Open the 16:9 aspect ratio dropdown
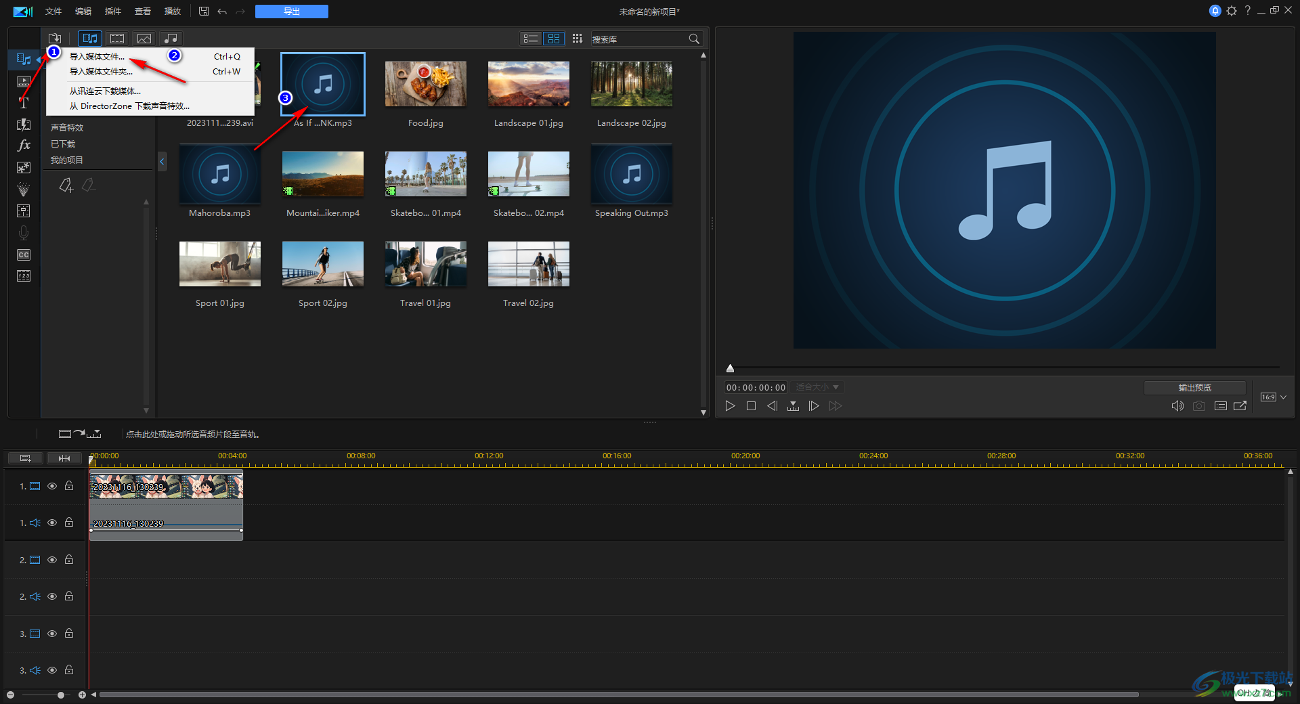The width and height of the screenshot is (1300, 704). click(x=1273, y=397)
